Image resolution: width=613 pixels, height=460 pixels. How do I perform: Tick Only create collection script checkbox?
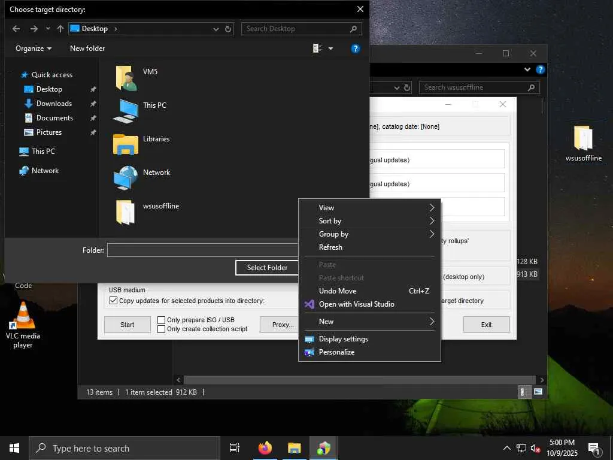tap(161, 329)
